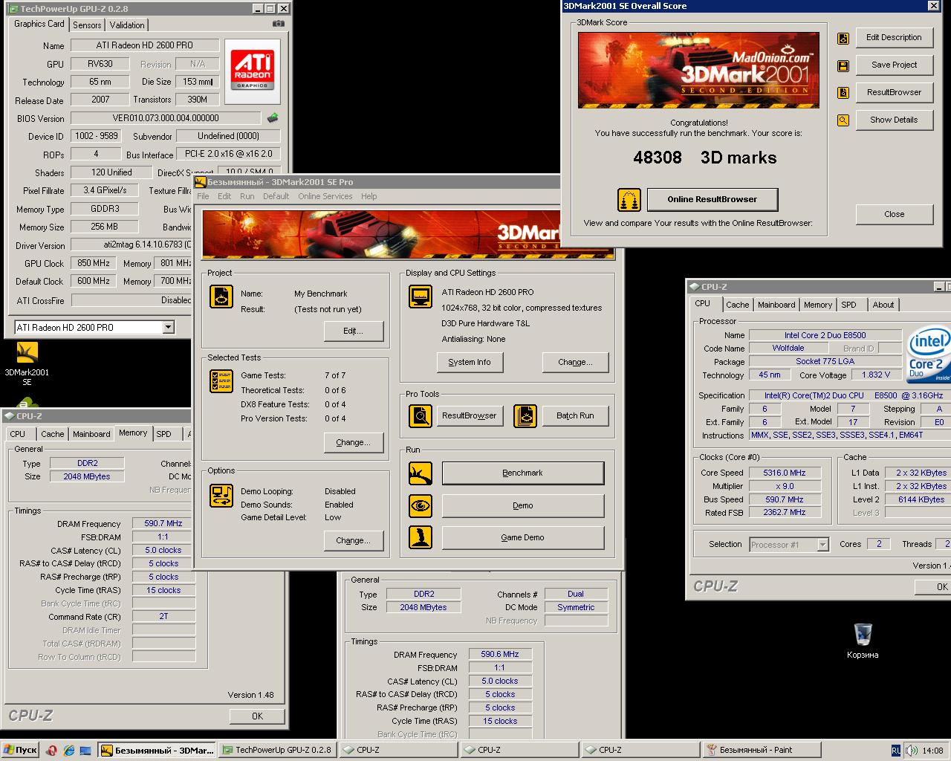This screenshot has height=761, width=951.
Task: Click the DRAM Frequency 590.7 MHz value
Action: click(x=163, y=523)
